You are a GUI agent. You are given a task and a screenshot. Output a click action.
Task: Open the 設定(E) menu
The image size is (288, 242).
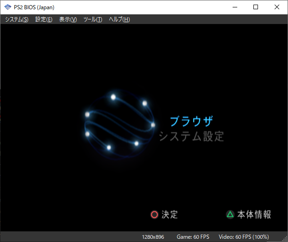[x=44, y=19]
